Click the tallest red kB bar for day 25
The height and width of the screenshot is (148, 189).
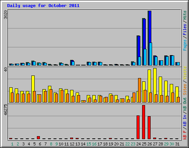(144, 122)
